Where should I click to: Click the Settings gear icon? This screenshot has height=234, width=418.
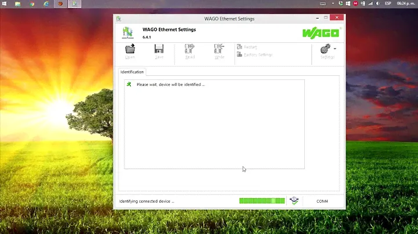click(326, 49)
